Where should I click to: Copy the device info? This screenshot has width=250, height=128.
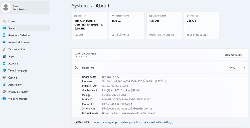point(232,67)
